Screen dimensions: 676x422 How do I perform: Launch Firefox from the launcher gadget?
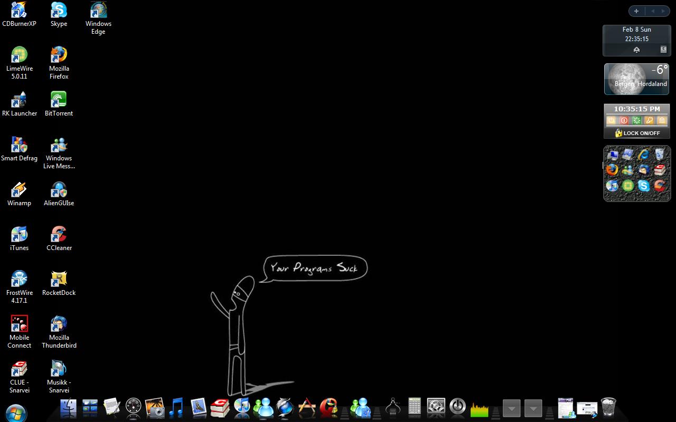[x=612, y=170]
